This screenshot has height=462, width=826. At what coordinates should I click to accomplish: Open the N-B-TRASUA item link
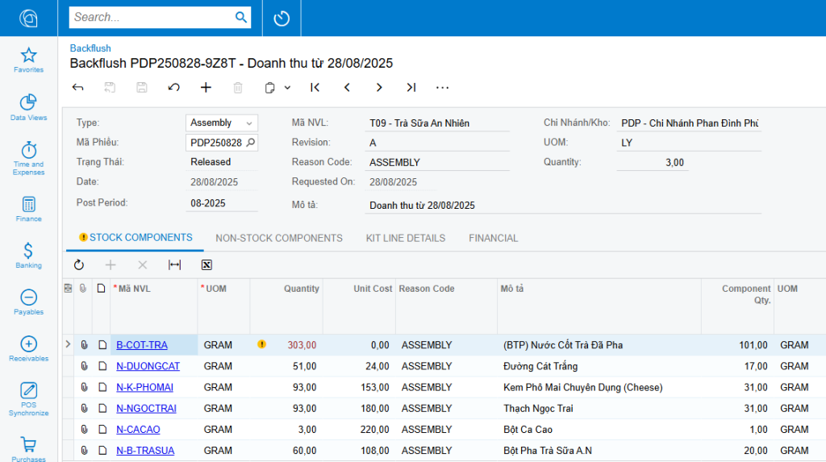coord(145,451)
